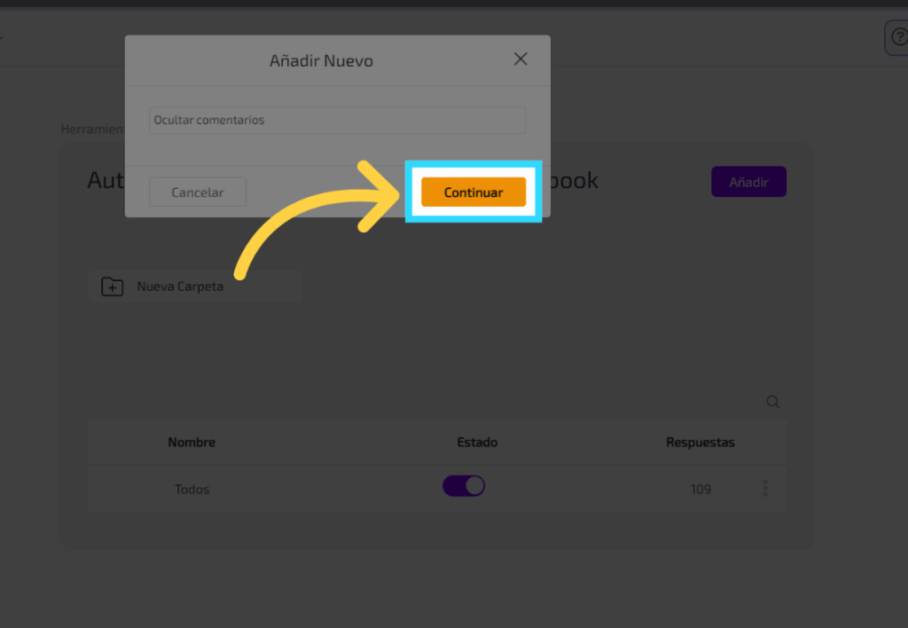
Task: Click the Continuar button
Action: pos(474,192)
